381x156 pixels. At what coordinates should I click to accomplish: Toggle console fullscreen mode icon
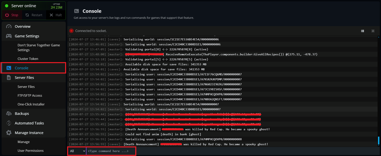(x=373, y=31)
